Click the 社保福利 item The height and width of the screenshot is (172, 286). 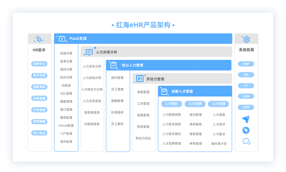click(x=117, y=112)
